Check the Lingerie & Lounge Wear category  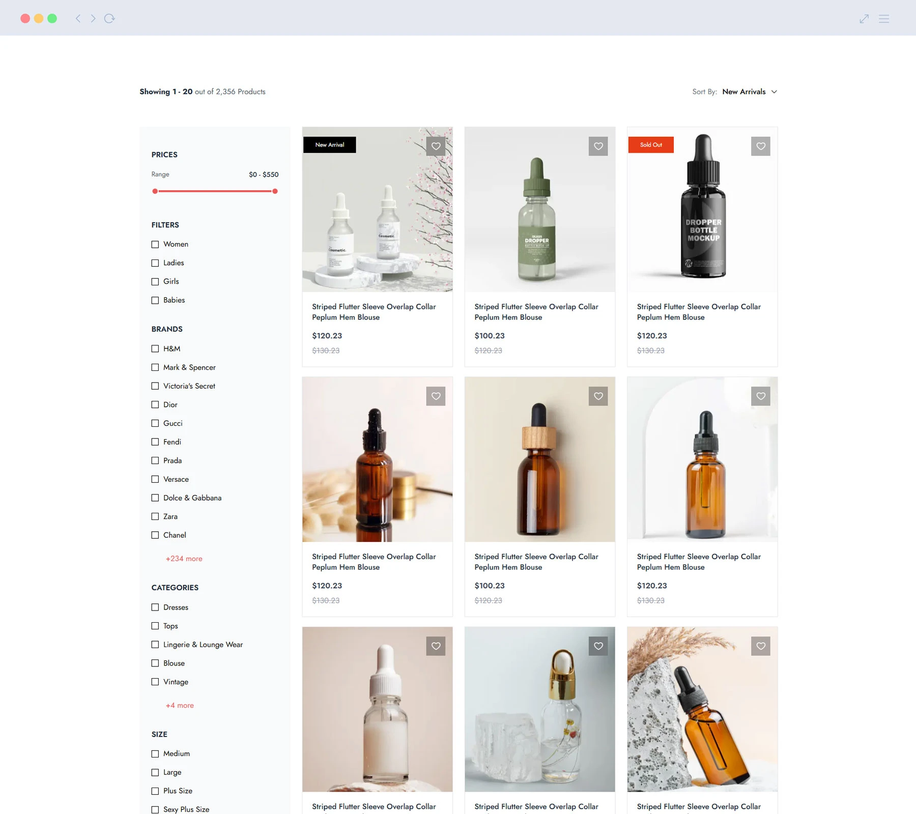155,644
